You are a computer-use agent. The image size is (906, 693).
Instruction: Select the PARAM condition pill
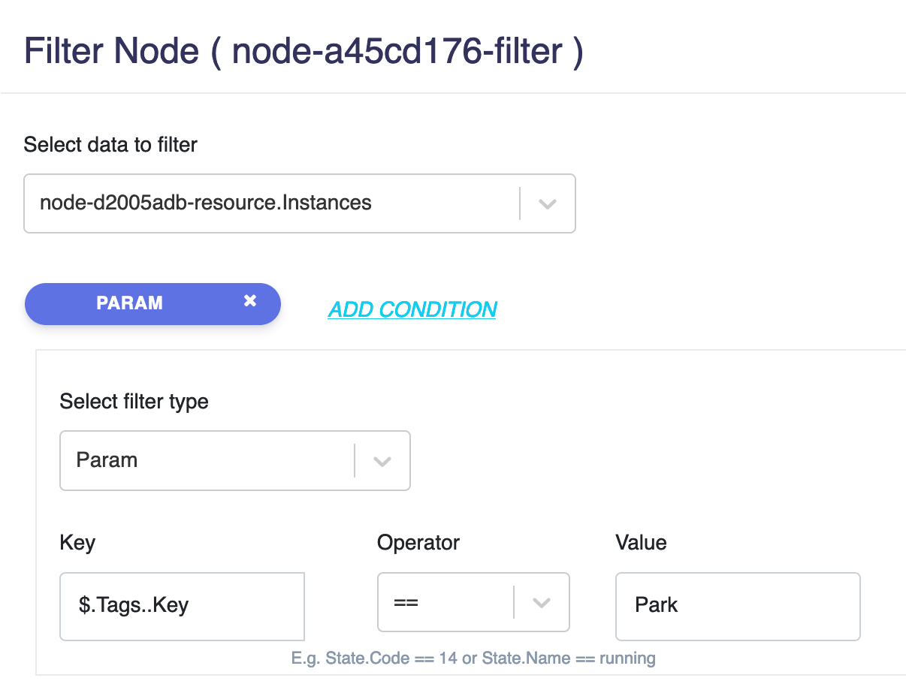point(153,304)
